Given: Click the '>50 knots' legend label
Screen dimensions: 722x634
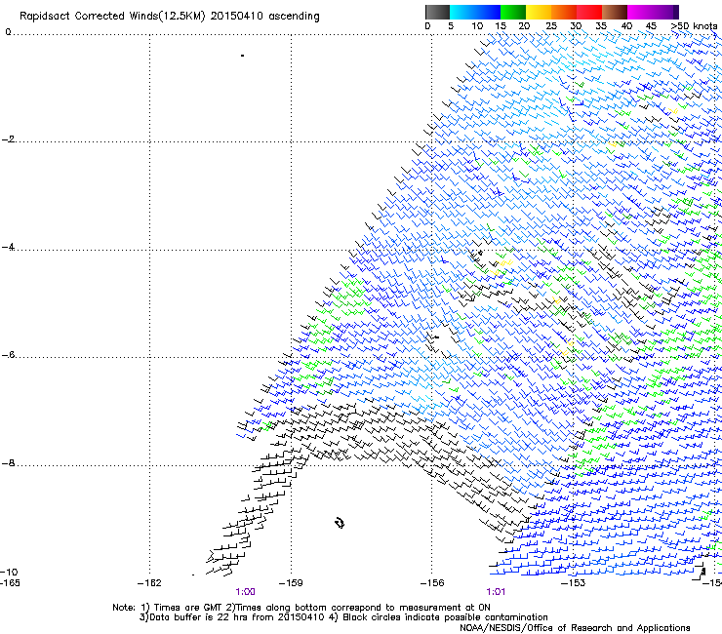Looking at the screenshot, I should 694,26.
